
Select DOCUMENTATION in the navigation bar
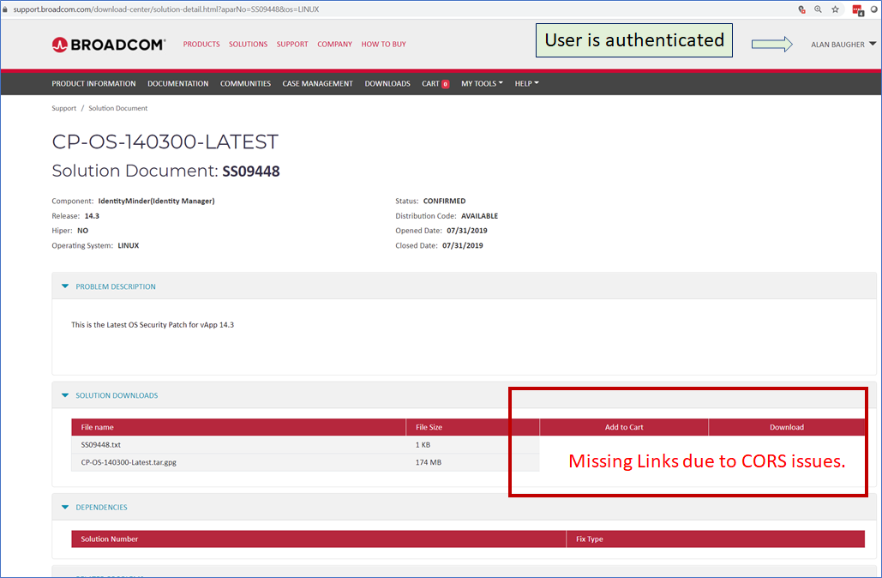(x=177, y=83)
